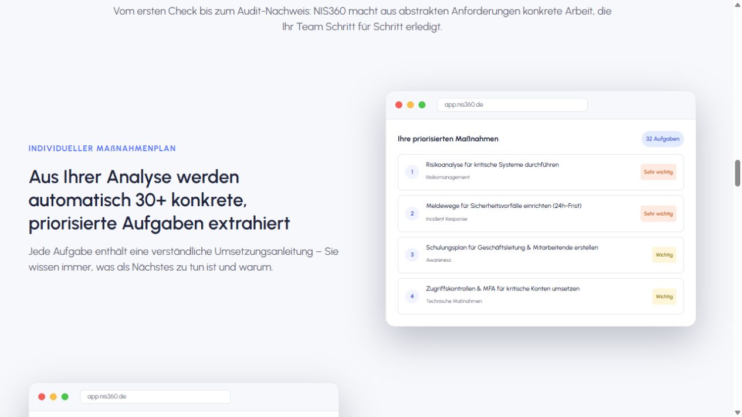Screen dimensions: 742x417
Task: Click the Sehr wichtig tag on Meldewege row
Action: [x=658, y=214]
